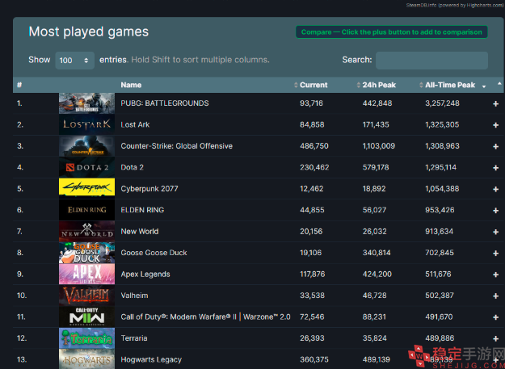Image resolution: width=505 pixels, height=369 pixels.
Task: Sort table by Current players column
Action: [314, 85]
